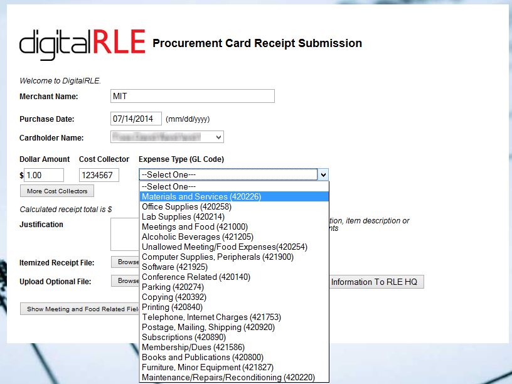Click the Dollar Amount field

pos(44,175)
